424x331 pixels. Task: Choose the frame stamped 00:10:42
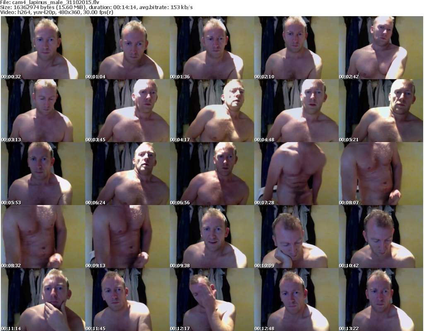(x=381, y=237)
